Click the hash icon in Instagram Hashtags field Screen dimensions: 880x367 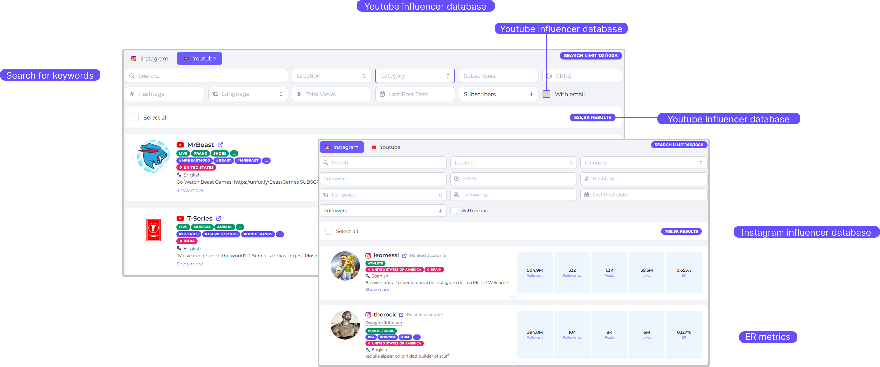[x=587, y=179]
